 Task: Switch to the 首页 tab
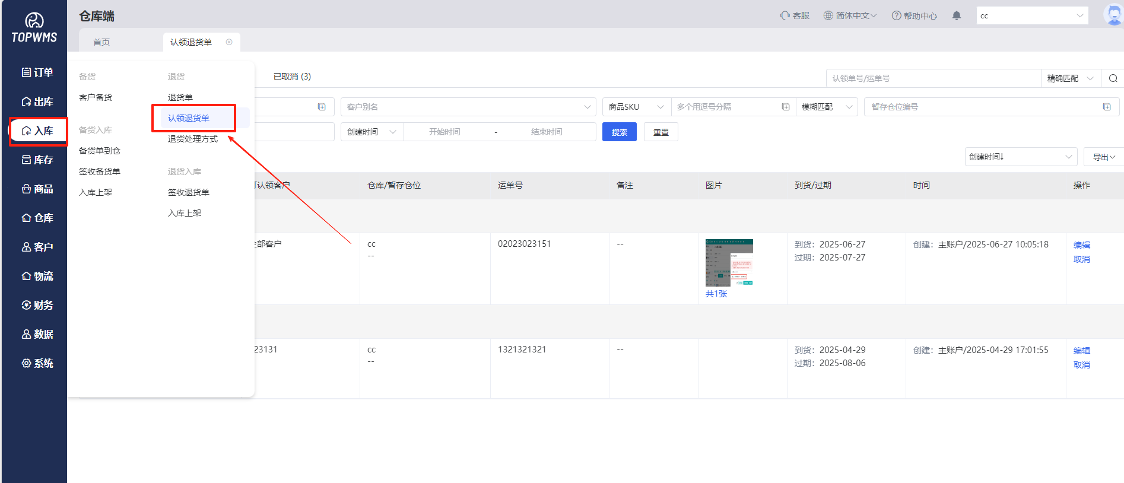[101, 42]
